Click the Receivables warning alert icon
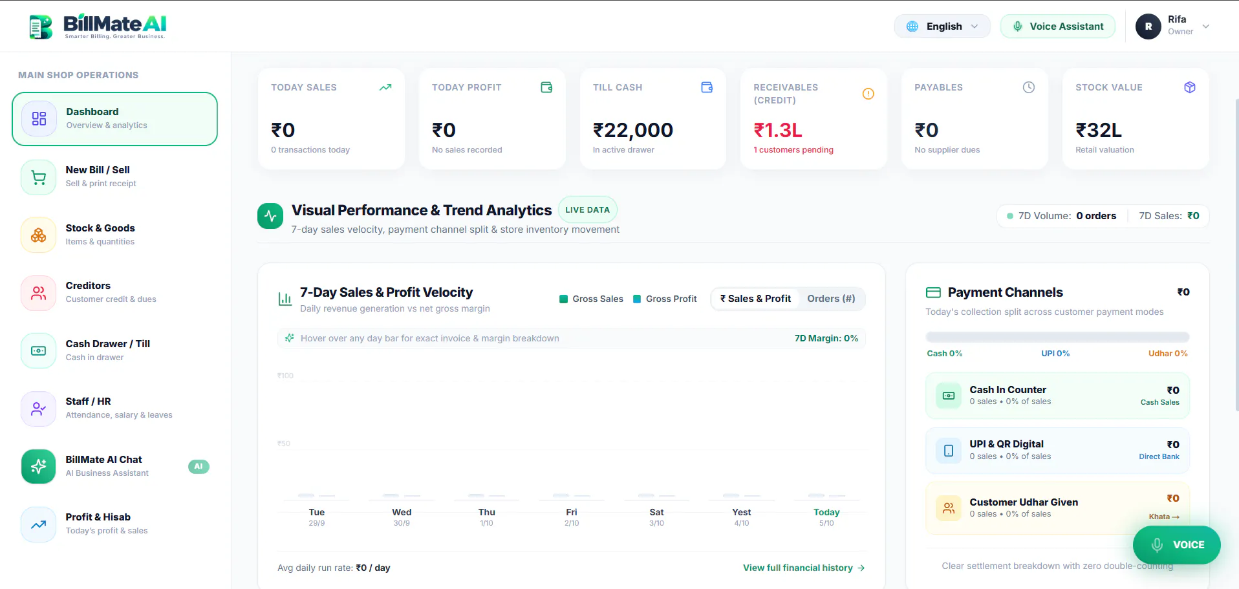The image size is (1239, 589). click(x=868, y=94)
